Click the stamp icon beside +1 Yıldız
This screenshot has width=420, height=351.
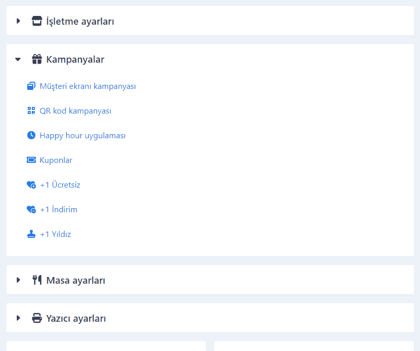click(31, 234)
